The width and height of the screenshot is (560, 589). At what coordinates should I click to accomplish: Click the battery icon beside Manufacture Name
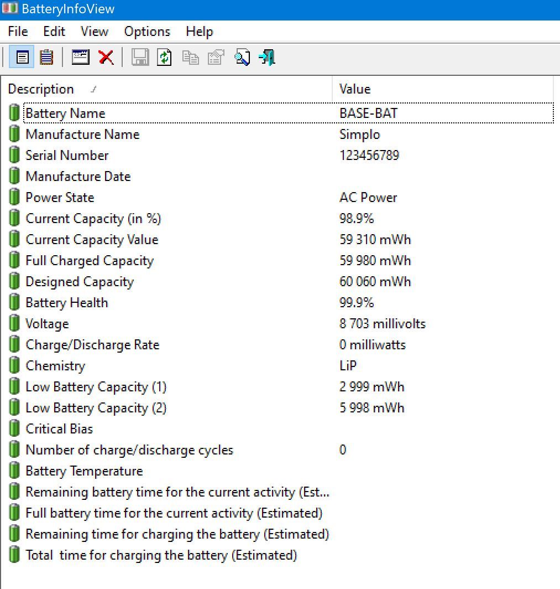point(14,134)
